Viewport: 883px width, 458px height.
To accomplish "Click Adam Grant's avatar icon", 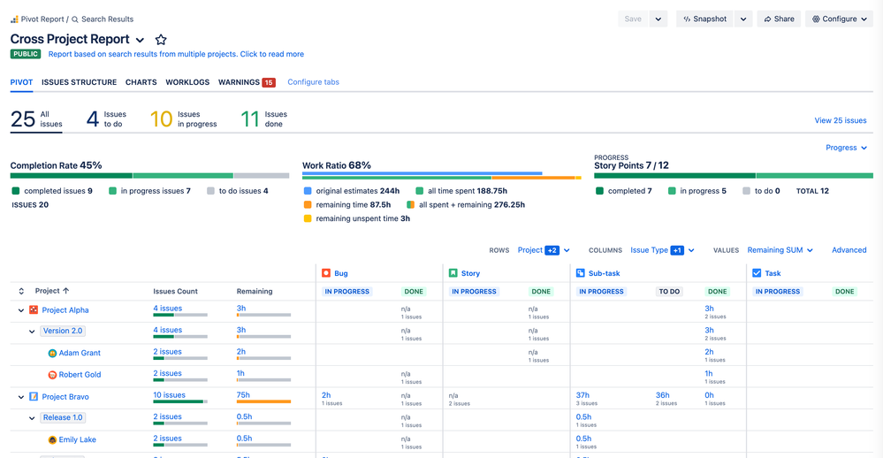I will [52, 353].
